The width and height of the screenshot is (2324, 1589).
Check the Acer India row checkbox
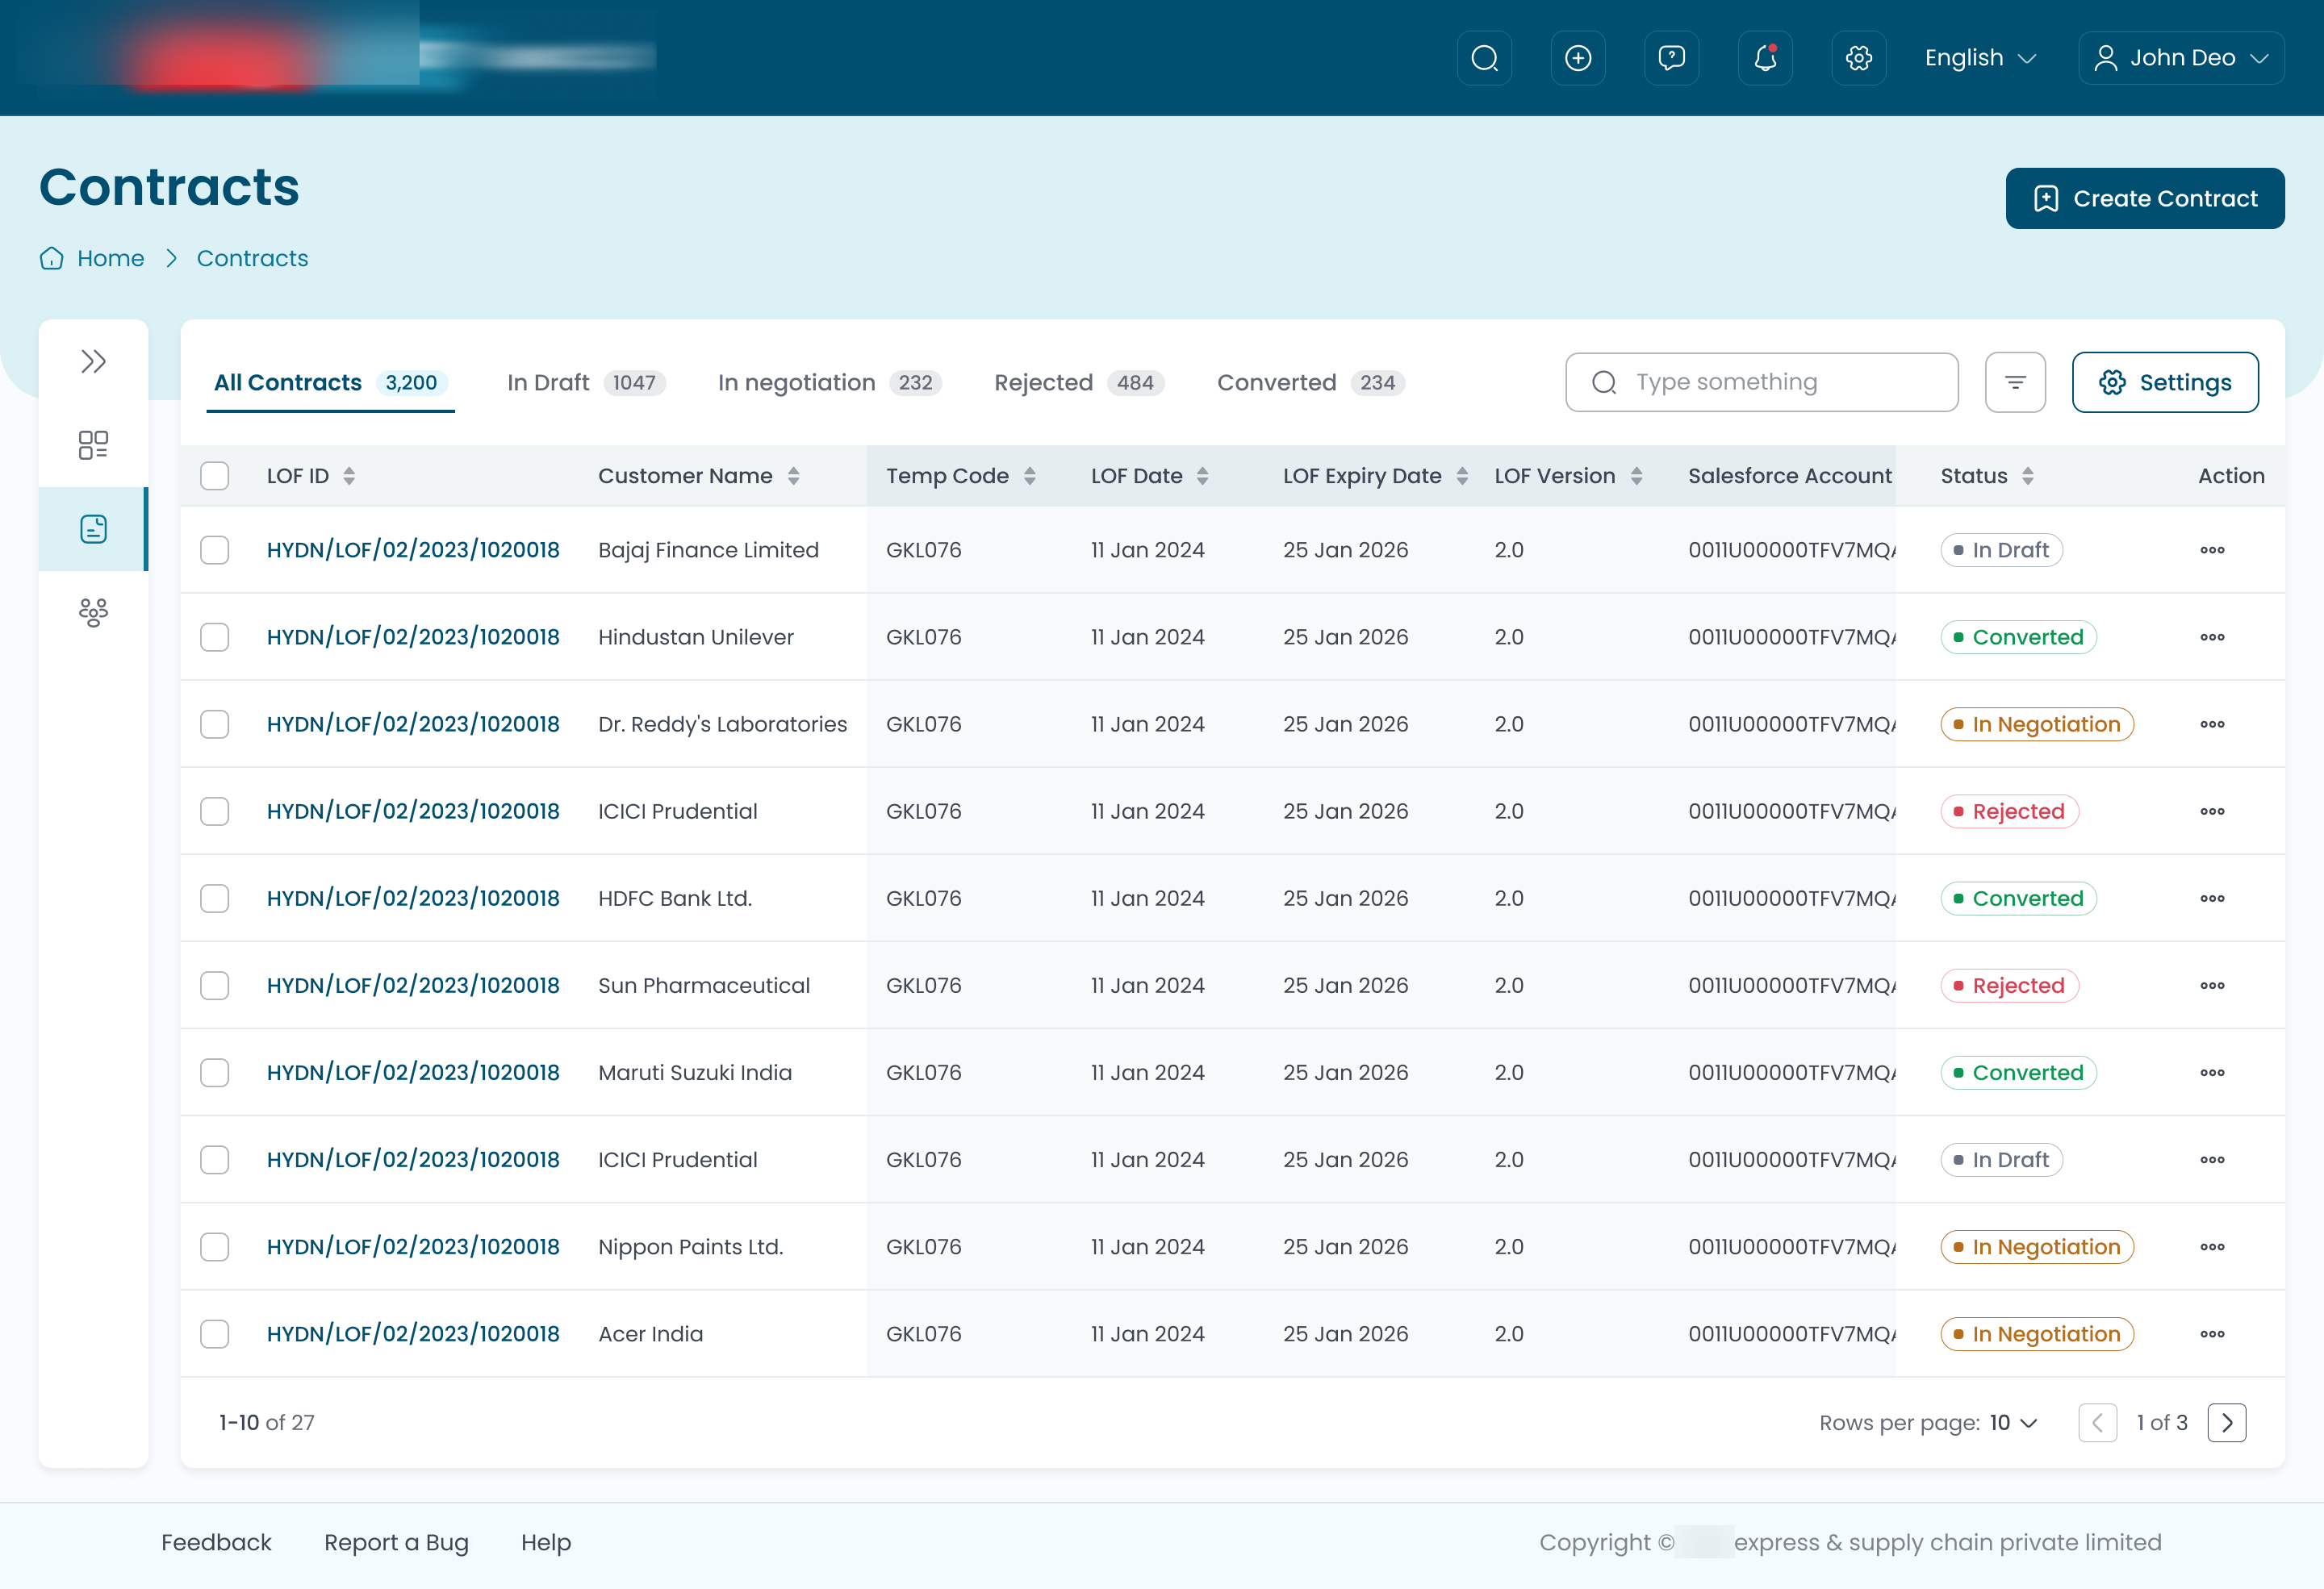click(214, 1333)
